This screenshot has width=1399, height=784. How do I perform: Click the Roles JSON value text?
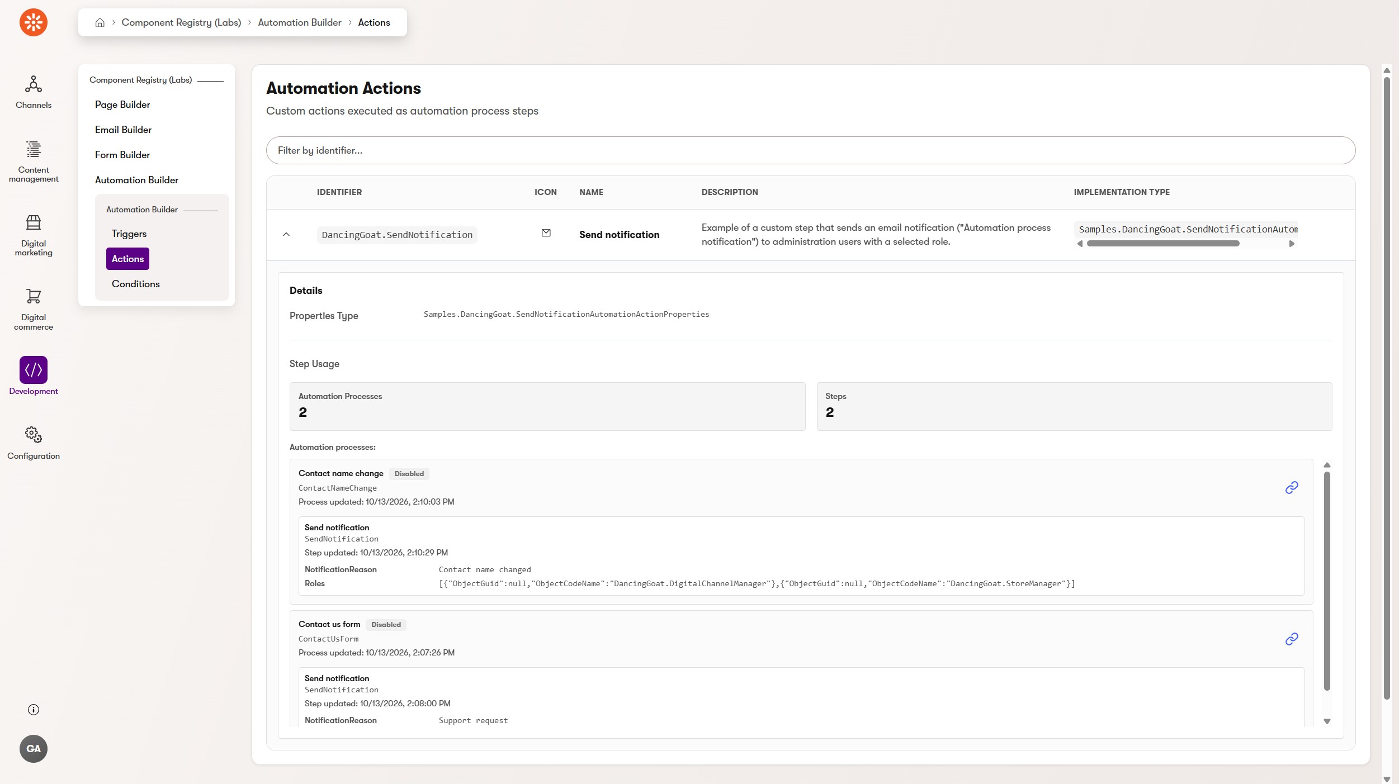(x=757, y=583)
